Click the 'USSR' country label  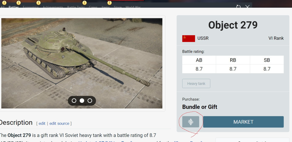(203, 38)
